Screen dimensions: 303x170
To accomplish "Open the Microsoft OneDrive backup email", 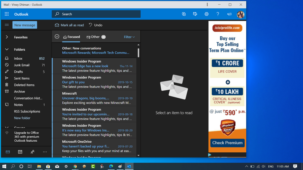I will [94, 146].
